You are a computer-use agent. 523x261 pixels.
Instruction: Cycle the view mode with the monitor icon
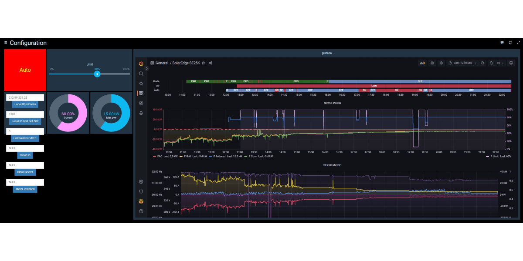[x=511, y=63]
